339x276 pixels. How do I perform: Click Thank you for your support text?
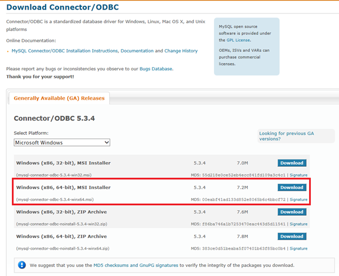(x=40, y=77)
